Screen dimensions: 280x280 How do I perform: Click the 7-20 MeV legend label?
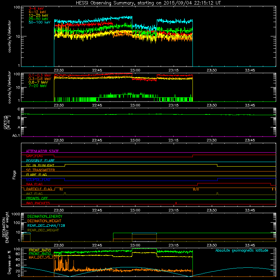point(37,86)
